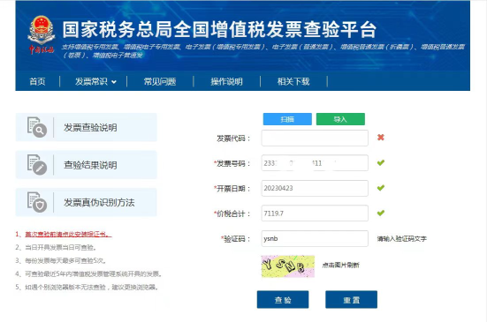Screen dimensions: 487x322
Task: Click the 点击图片刷新 text
Action: pos(340,265)
